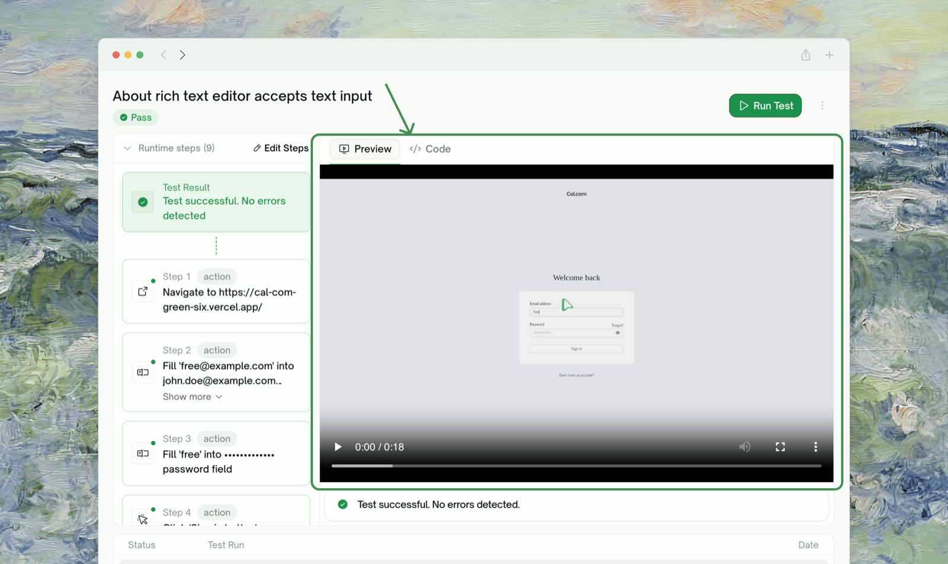This screenshot has height=564, width=948.
Task: Click the video time display 0:00 / 0:18
Action: [x=379, y=447]
